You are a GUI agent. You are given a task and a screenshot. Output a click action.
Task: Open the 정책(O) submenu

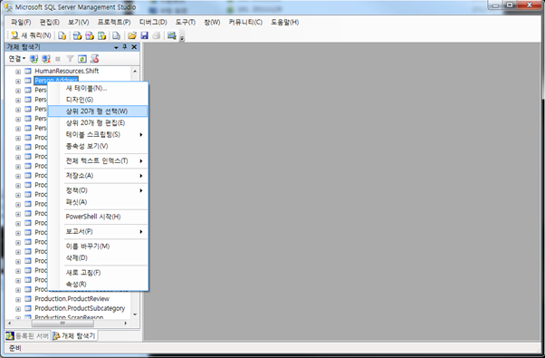point(98,190)
